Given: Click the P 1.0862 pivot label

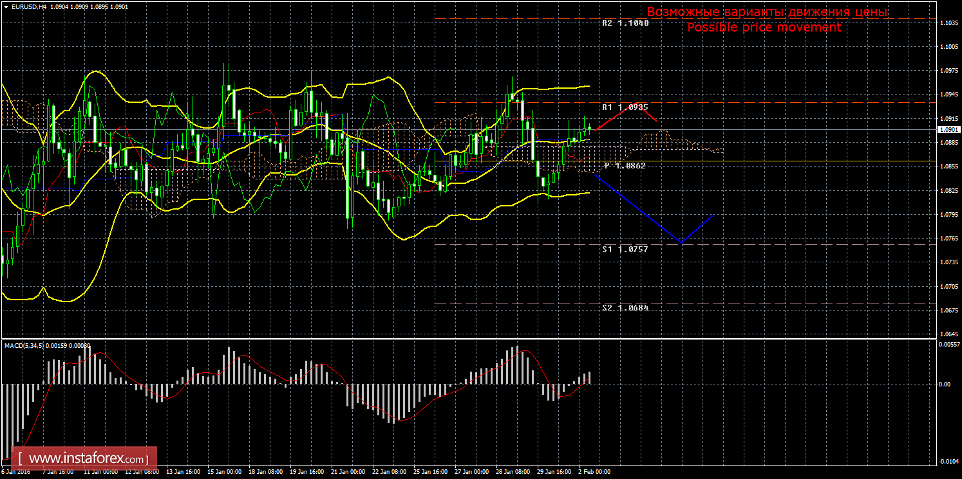Looking at the screenshot, I should coord(625,165).
